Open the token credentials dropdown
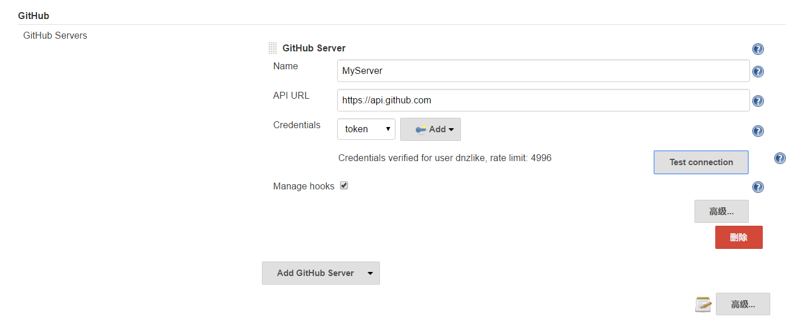798x317 pixels. [x=366, y=129]
